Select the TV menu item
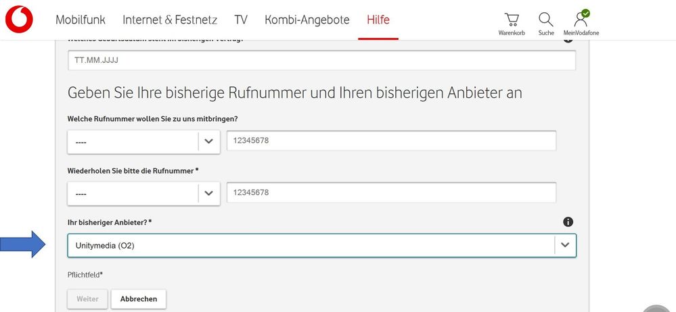This screenshot has width=676, height=312. pyautogui.click(x=242, y=20)
